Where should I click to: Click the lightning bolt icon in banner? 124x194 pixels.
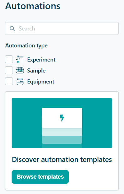(62, 118)
